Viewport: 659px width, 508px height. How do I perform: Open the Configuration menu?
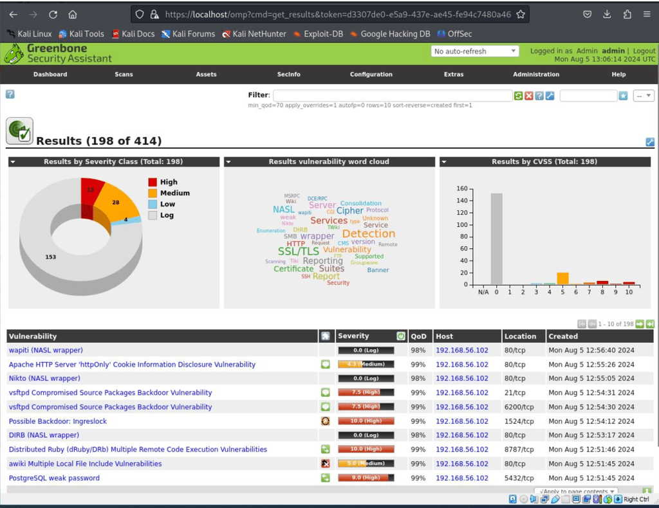(371, 75)
